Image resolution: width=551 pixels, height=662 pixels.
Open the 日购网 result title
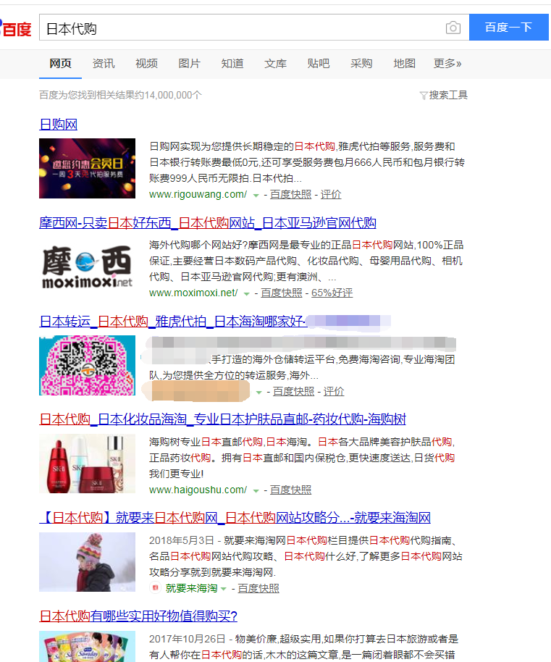[x=58, y=125]
